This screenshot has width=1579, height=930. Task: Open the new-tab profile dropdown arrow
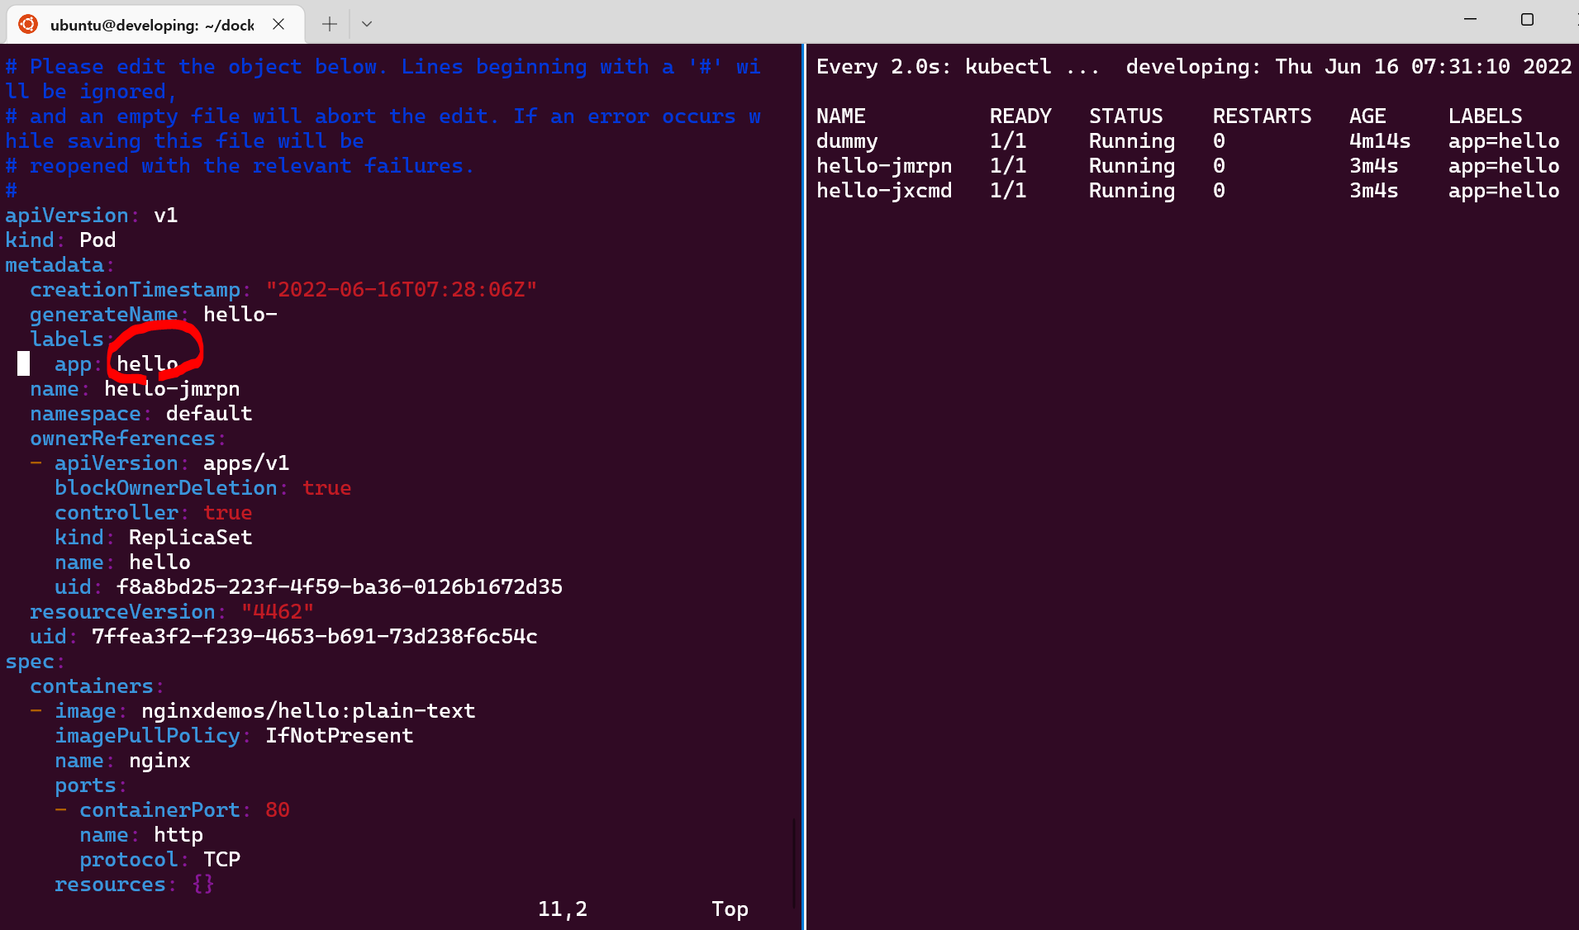(x=367, y=24)
